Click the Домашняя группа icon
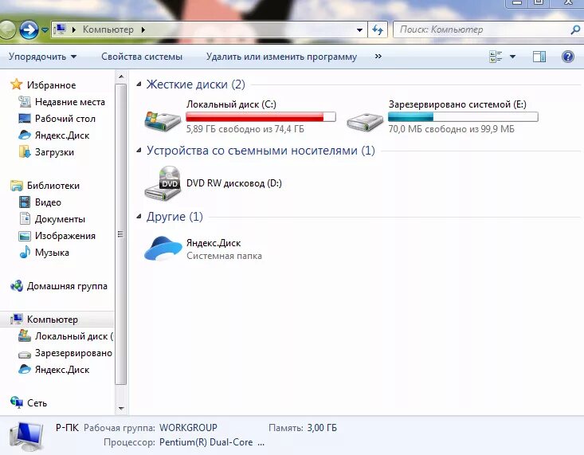Viewport: 584px width, 455px height. tap(17, 286)
